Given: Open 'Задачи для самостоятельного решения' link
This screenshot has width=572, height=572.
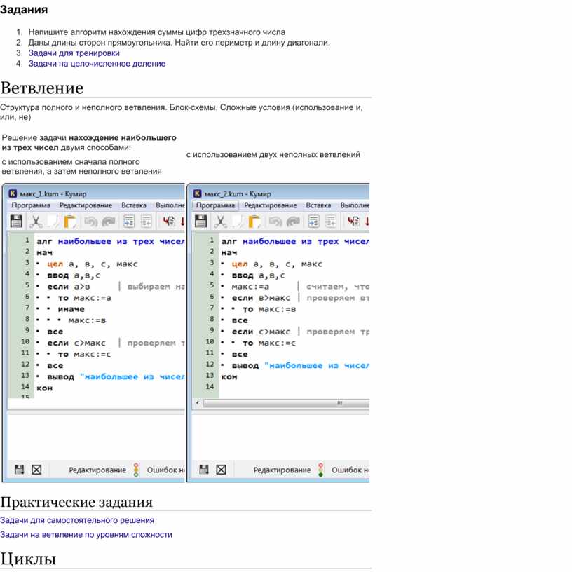Looking at the screenshot, I should (77, 520).
